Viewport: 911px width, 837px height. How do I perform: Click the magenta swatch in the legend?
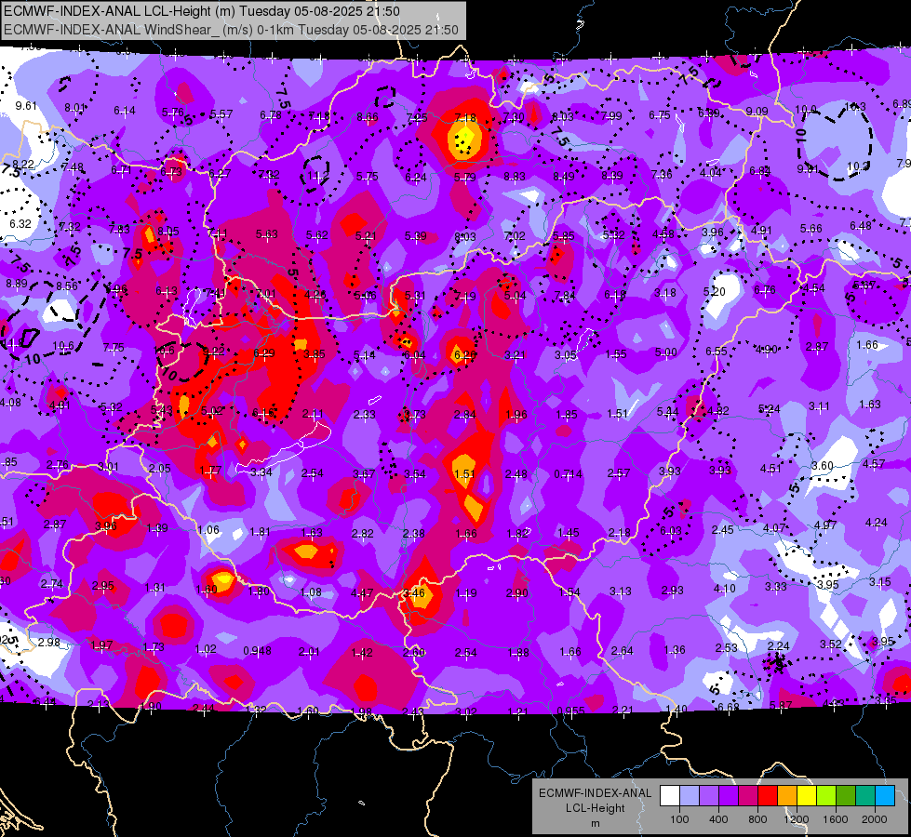pyautogui.click(x=748, y=796)
